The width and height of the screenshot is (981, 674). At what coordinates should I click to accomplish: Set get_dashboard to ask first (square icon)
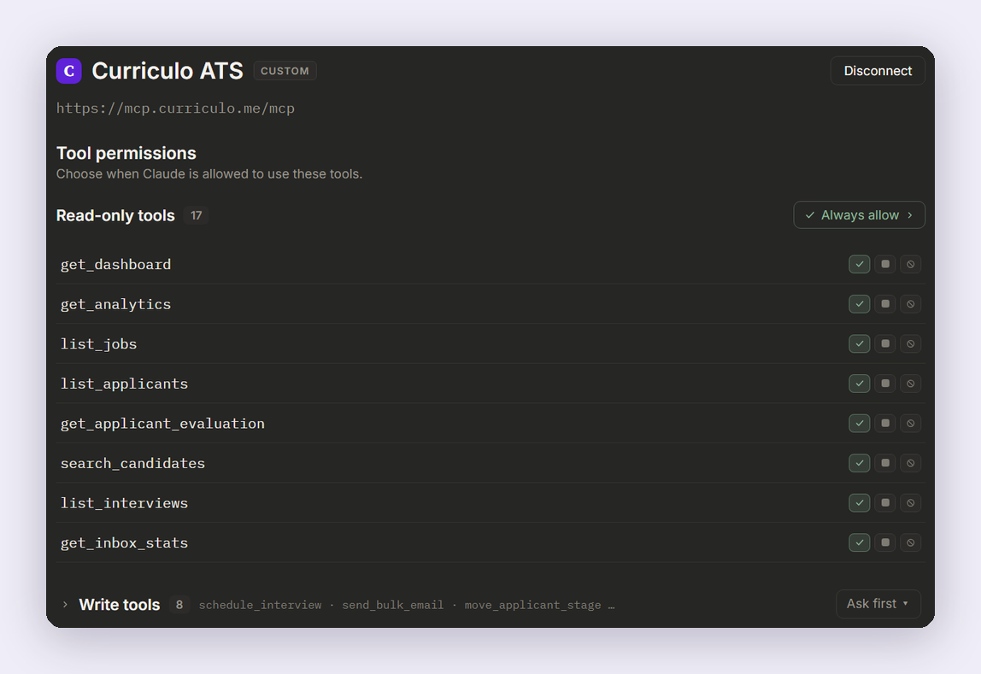(884, 264)
